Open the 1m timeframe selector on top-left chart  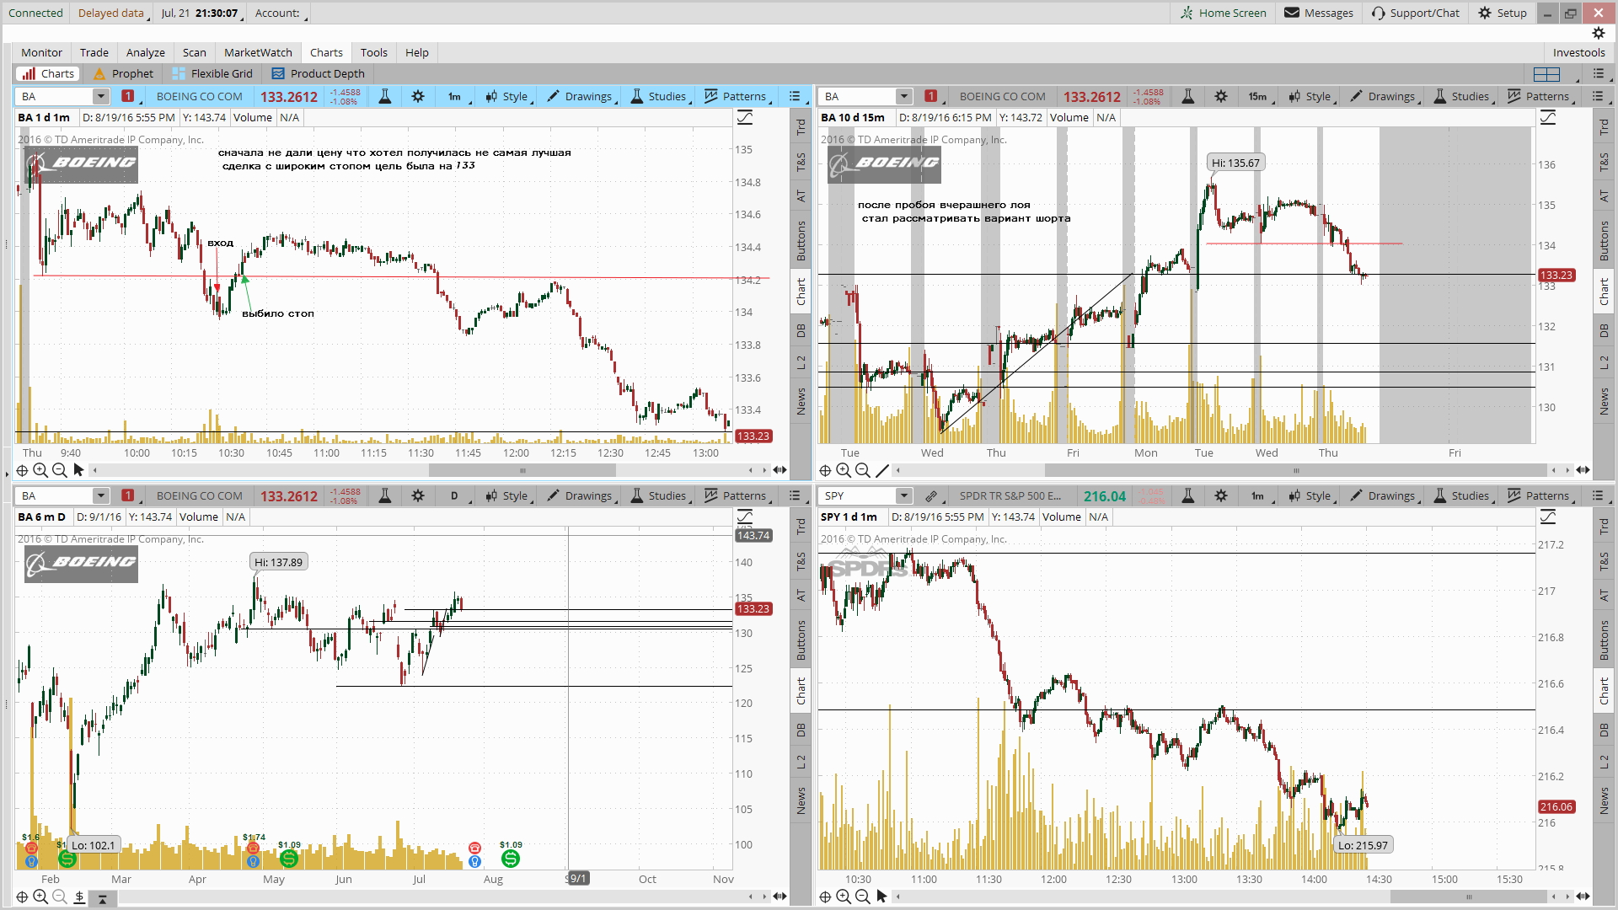[457, 96]
